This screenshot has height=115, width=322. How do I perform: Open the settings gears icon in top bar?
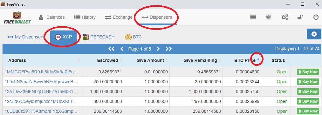(284, 17)
